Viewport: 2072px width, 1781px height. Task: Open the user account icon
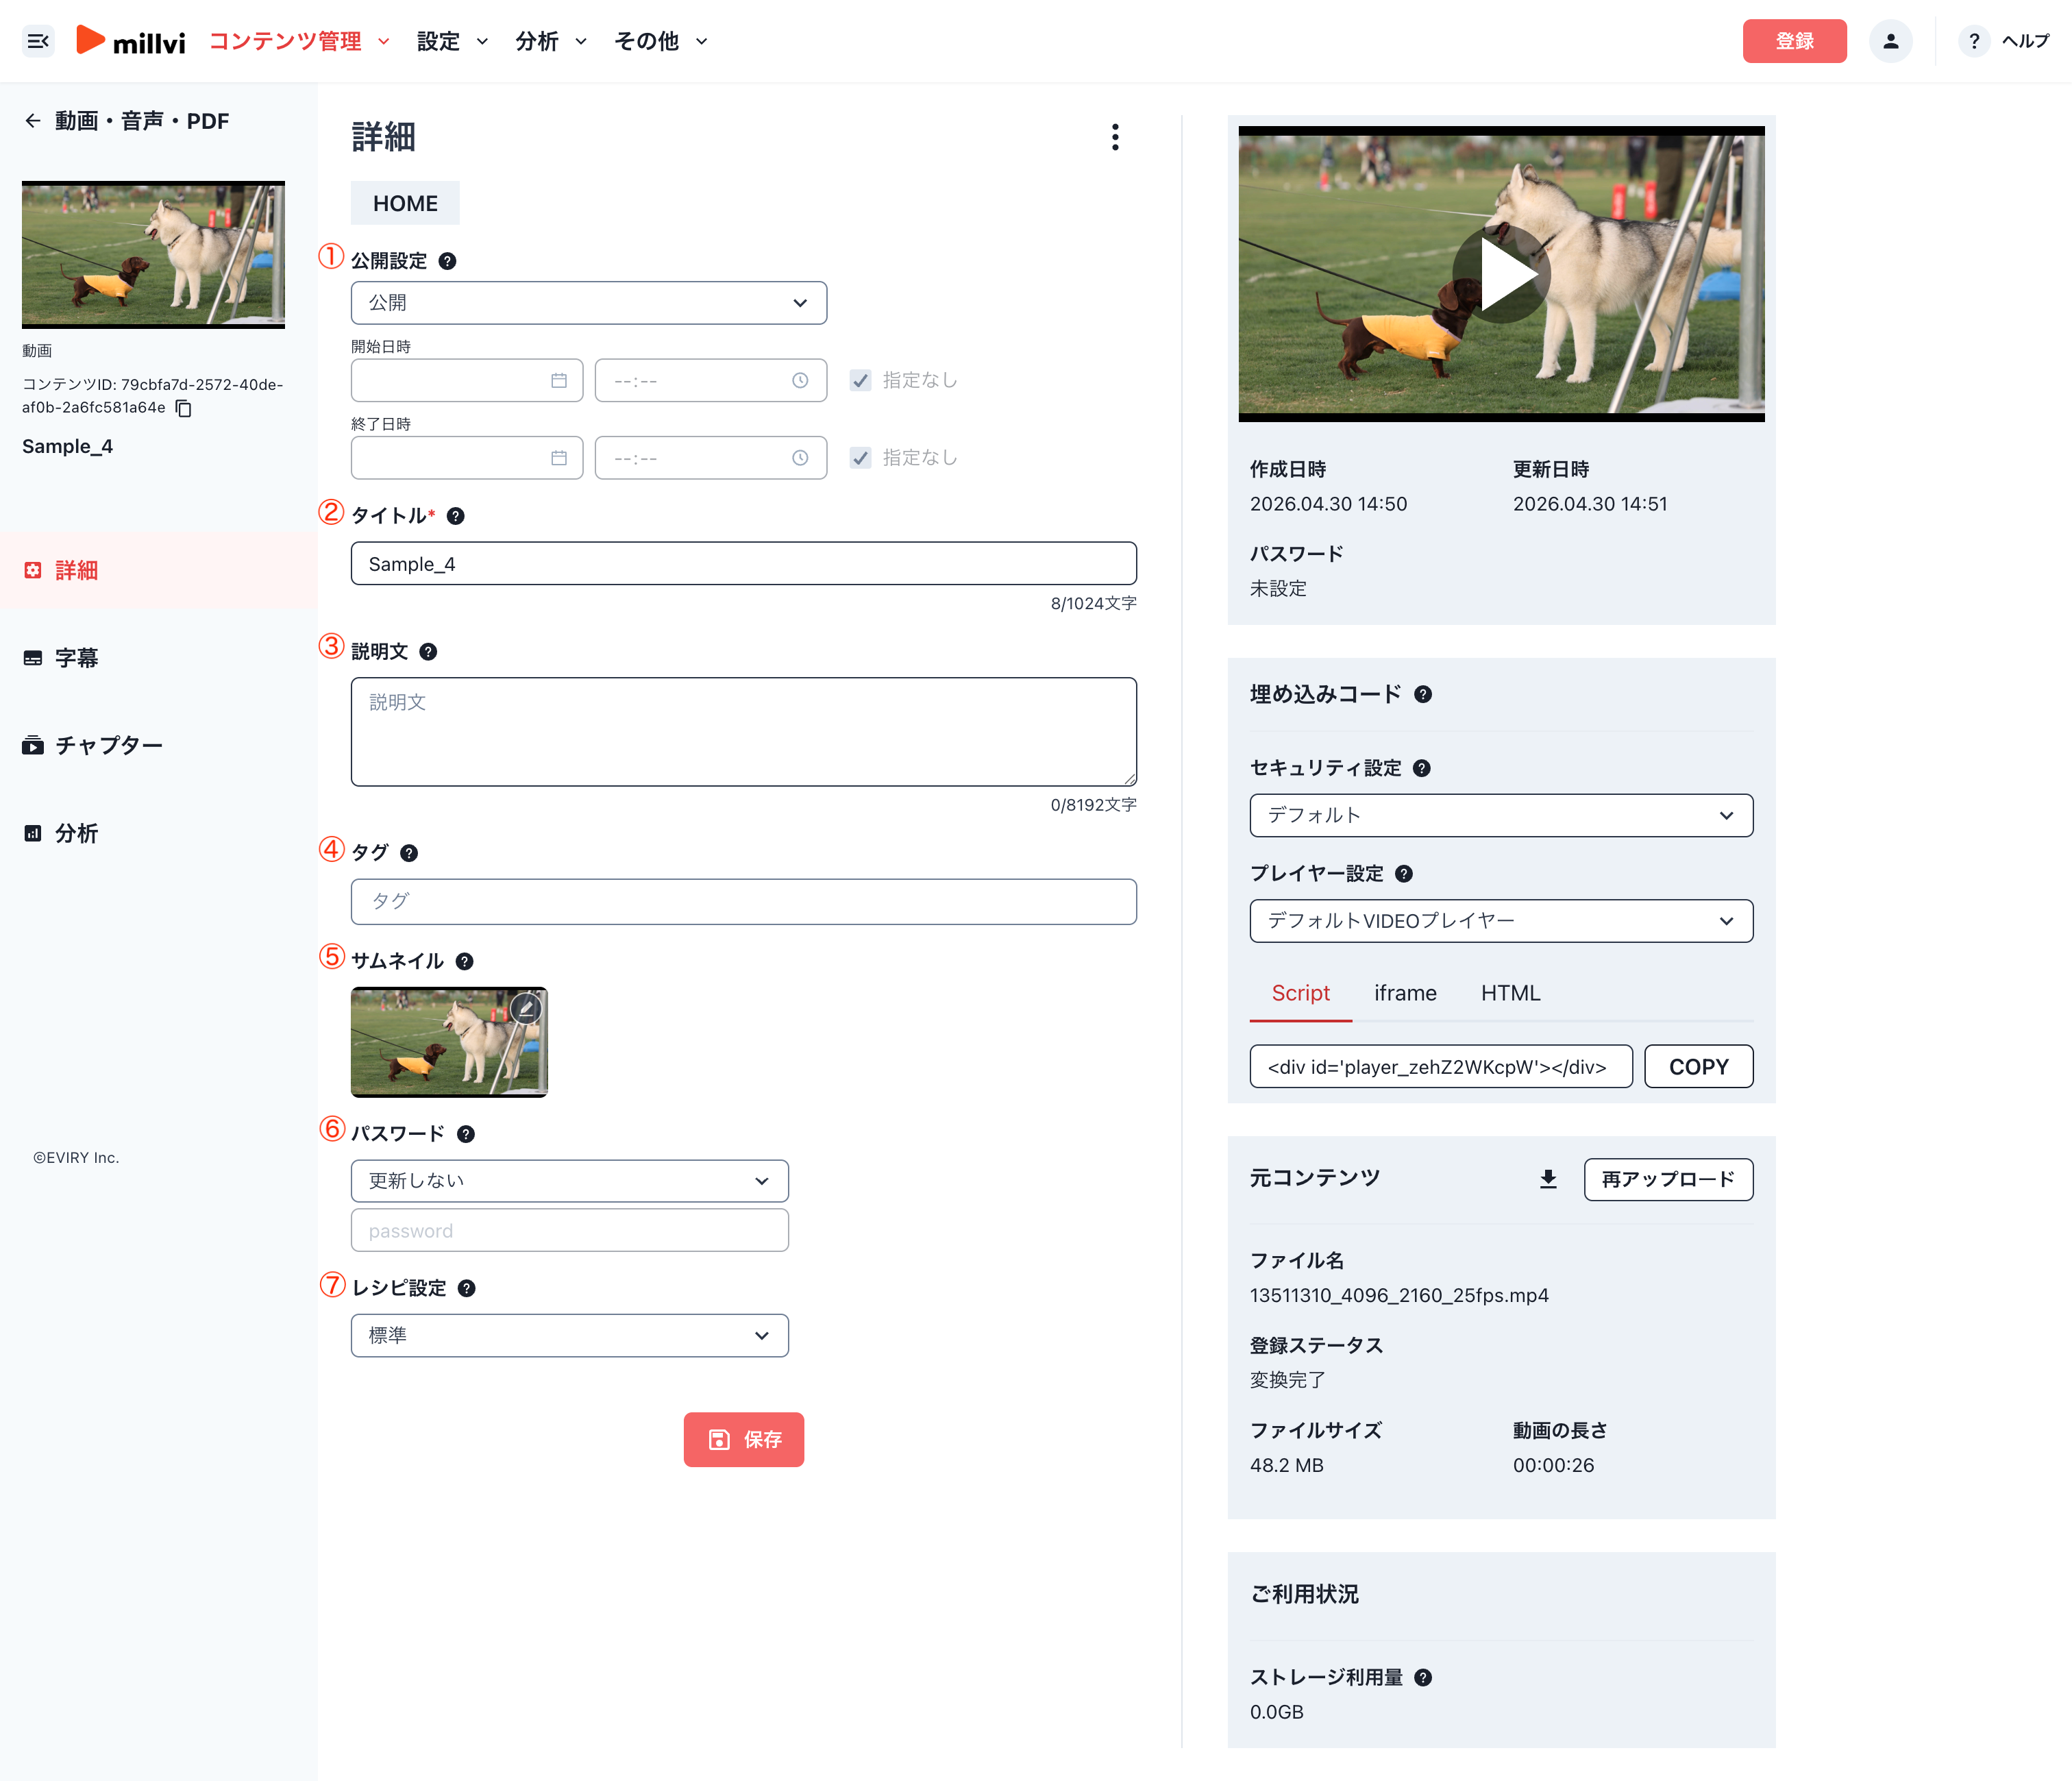tap(1890, 41)
